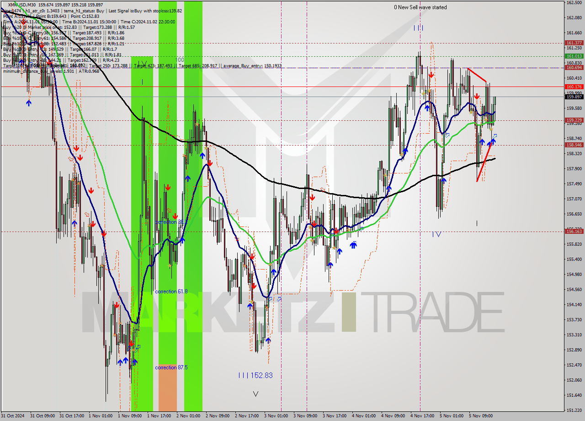The height and width of the screenshot is (421, 585).
Task: Click the 'ATR:0.968' text
Action: click(88, 71)
